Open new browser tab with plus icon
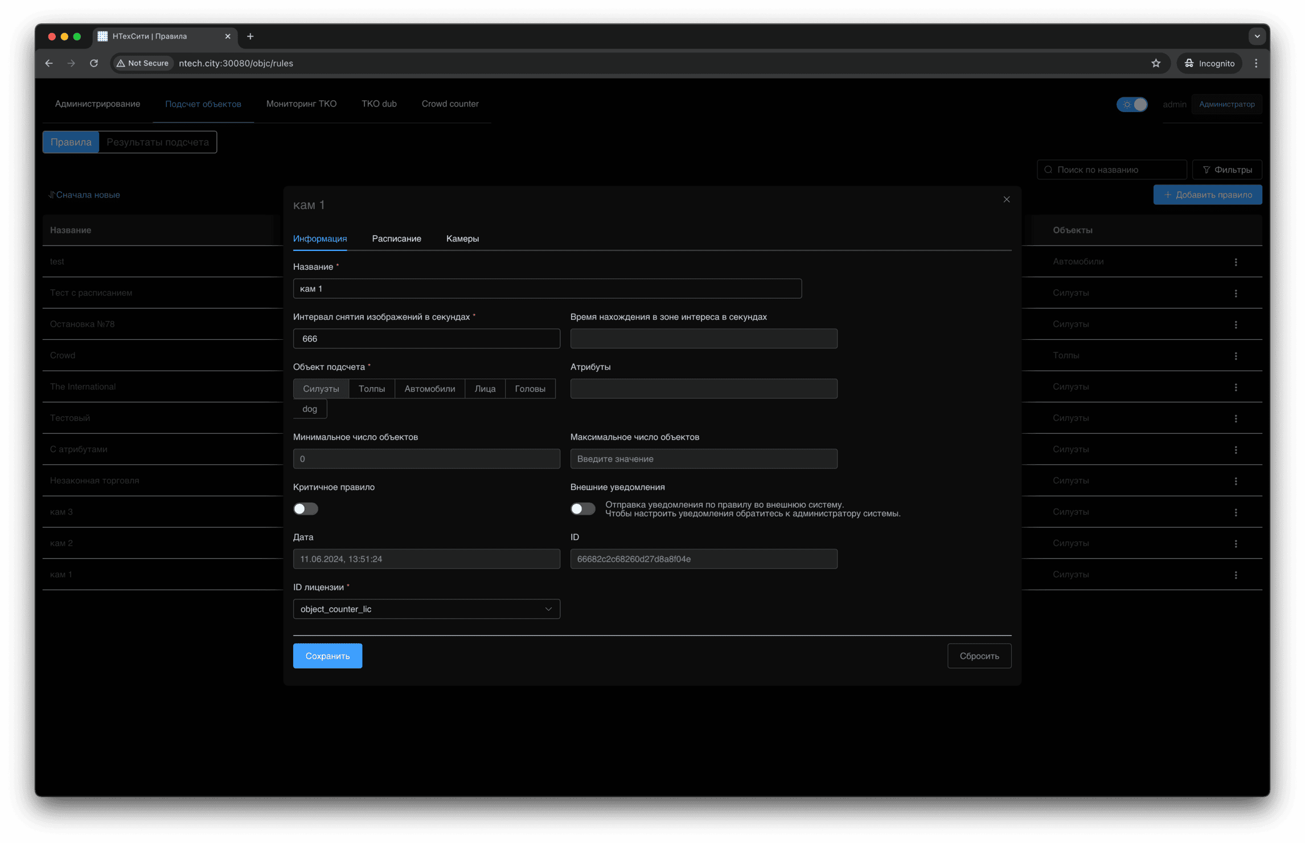The image size is (1305, 843). [250, 36]
